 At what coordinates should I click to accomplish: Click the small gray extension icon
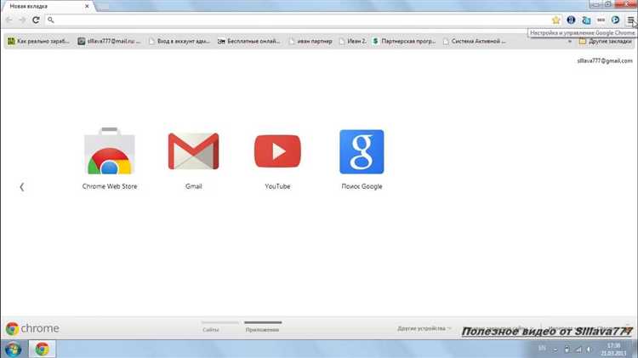(601, 20)
